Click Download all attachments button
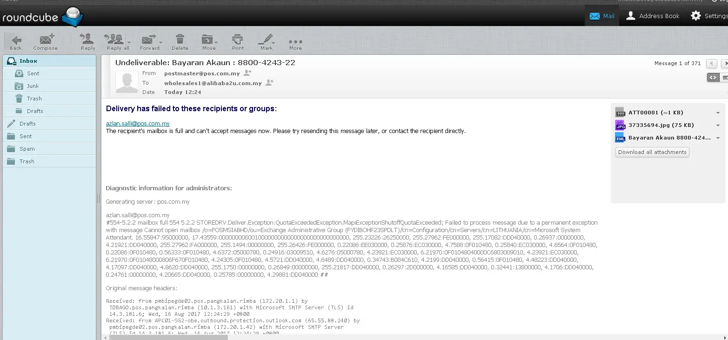 point(652,152)
